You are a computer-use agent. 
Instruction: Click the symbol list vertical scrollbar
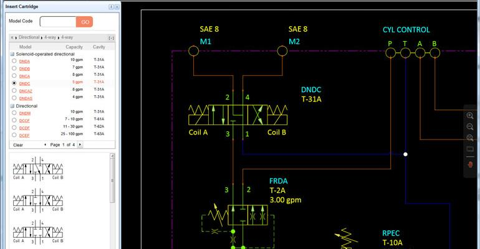(113, 187)
